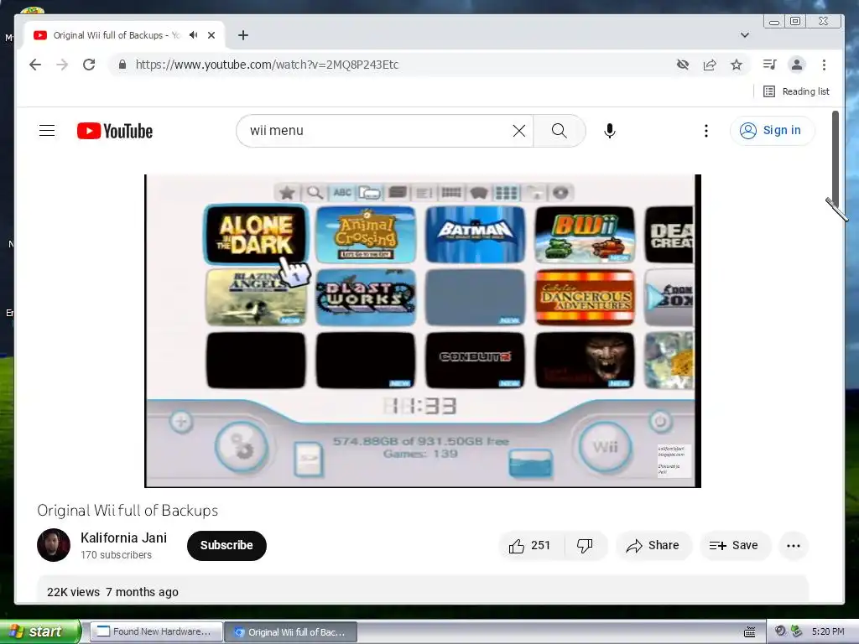
Task: Click the network tray icon beside the clock
Action: click(x=796, y=631)
